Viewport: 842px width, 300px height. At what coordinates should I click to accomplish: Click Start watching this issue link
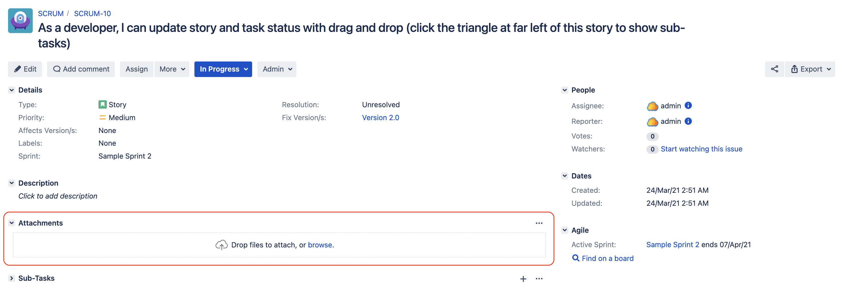pyautogui.click(x=701, y=149)
